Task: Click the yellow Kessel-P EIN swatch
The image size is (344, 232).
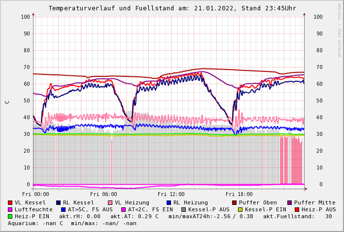Action: [x=241, y=209]
